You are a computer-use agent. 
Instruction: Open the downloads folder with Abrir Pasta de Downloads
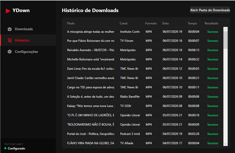[210, 10]
